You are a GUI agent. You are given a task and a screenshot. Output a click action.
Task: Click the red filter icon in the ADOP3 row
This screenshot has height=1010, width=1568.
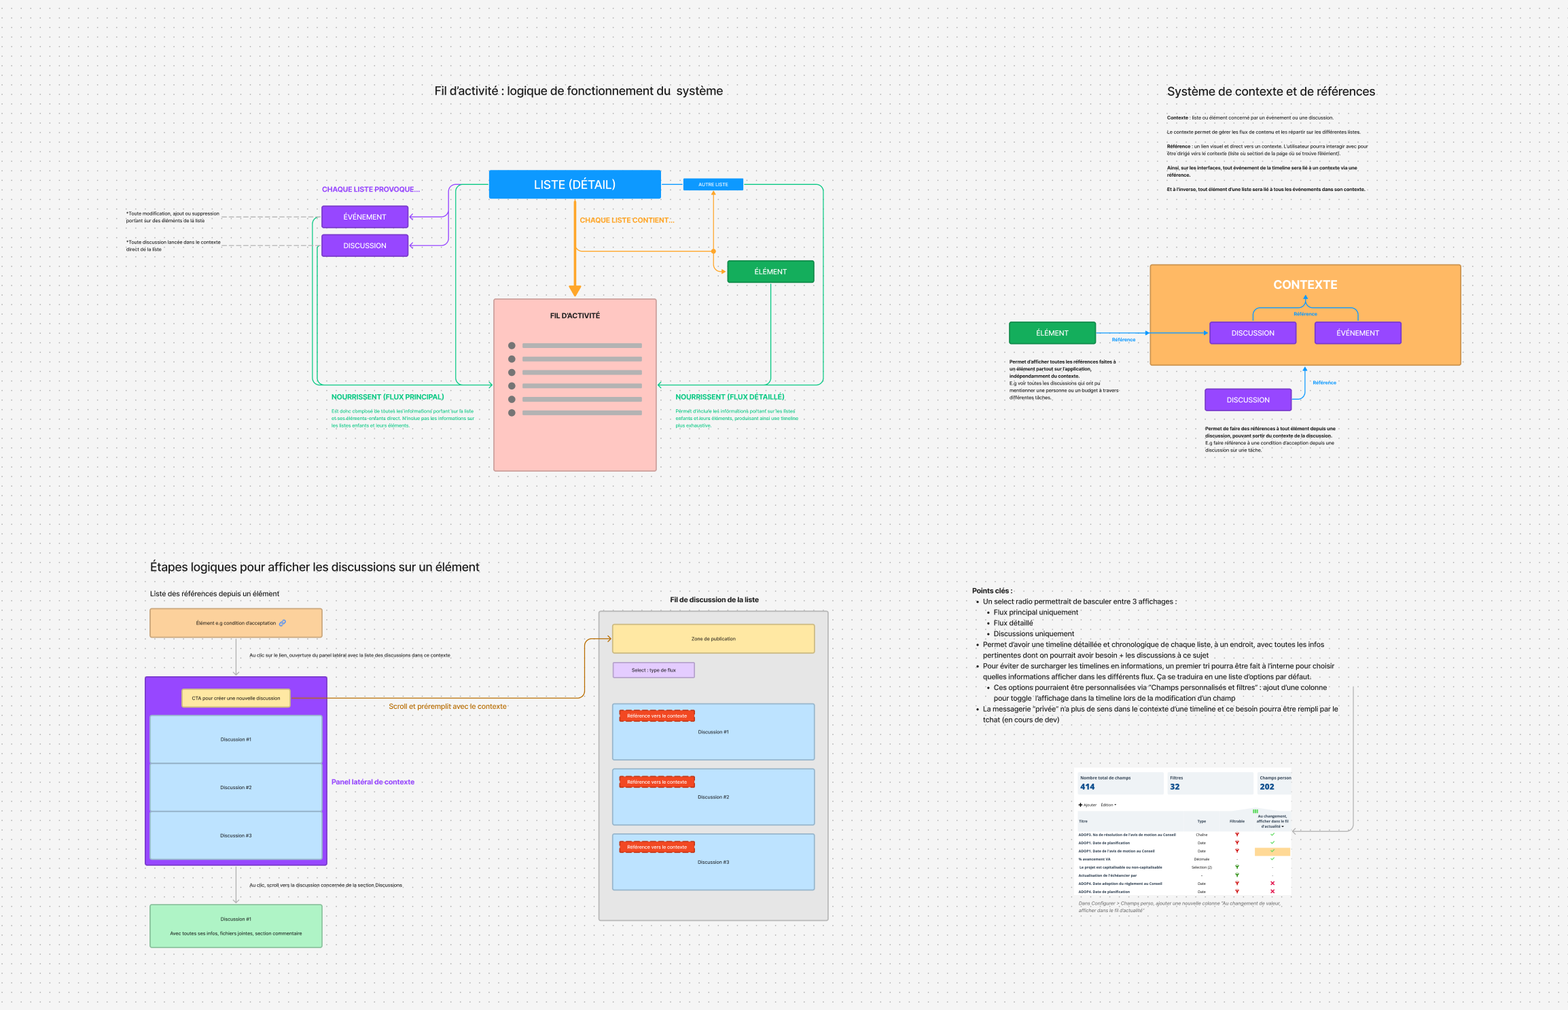(1236, 835)
